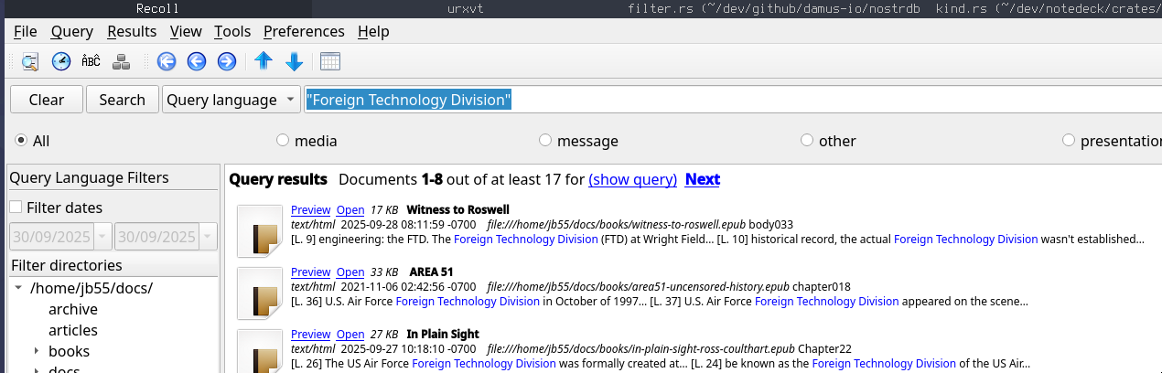1162x373 pixels.
Task: Go to first results page arrow
Action: 167,62
